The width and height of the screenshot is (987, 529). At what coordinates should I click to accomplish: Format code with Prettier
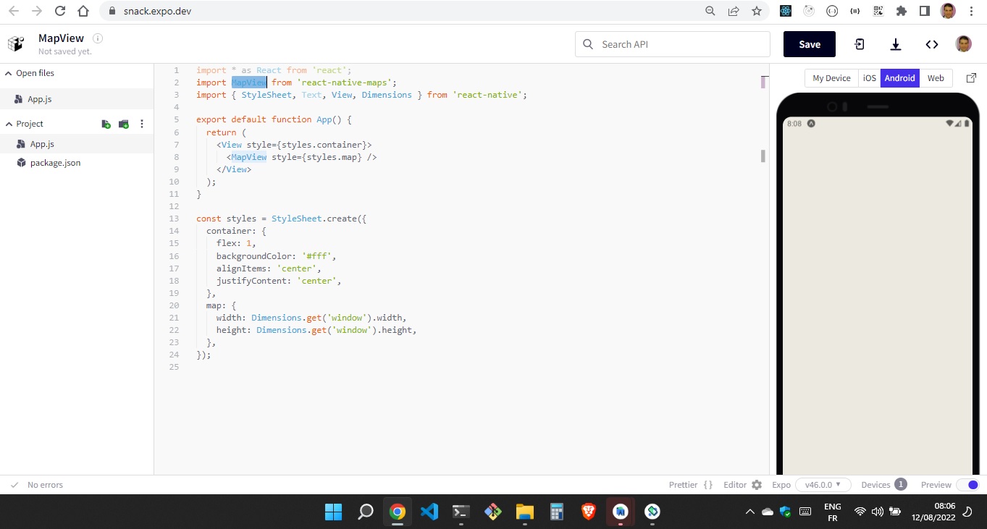click(684, 484)
